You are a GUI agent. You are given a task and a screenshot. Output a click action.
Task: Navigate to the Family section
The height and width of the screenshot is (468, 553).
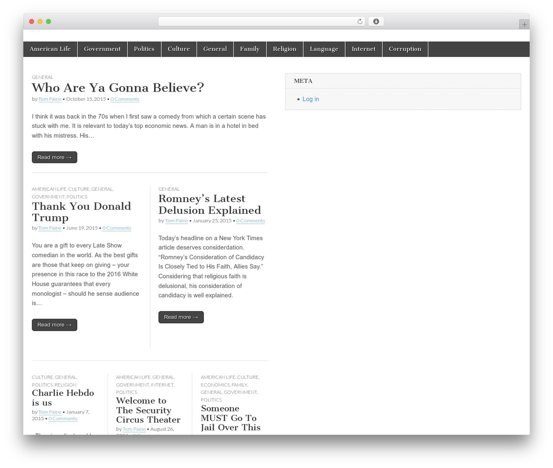click(250, 49)
